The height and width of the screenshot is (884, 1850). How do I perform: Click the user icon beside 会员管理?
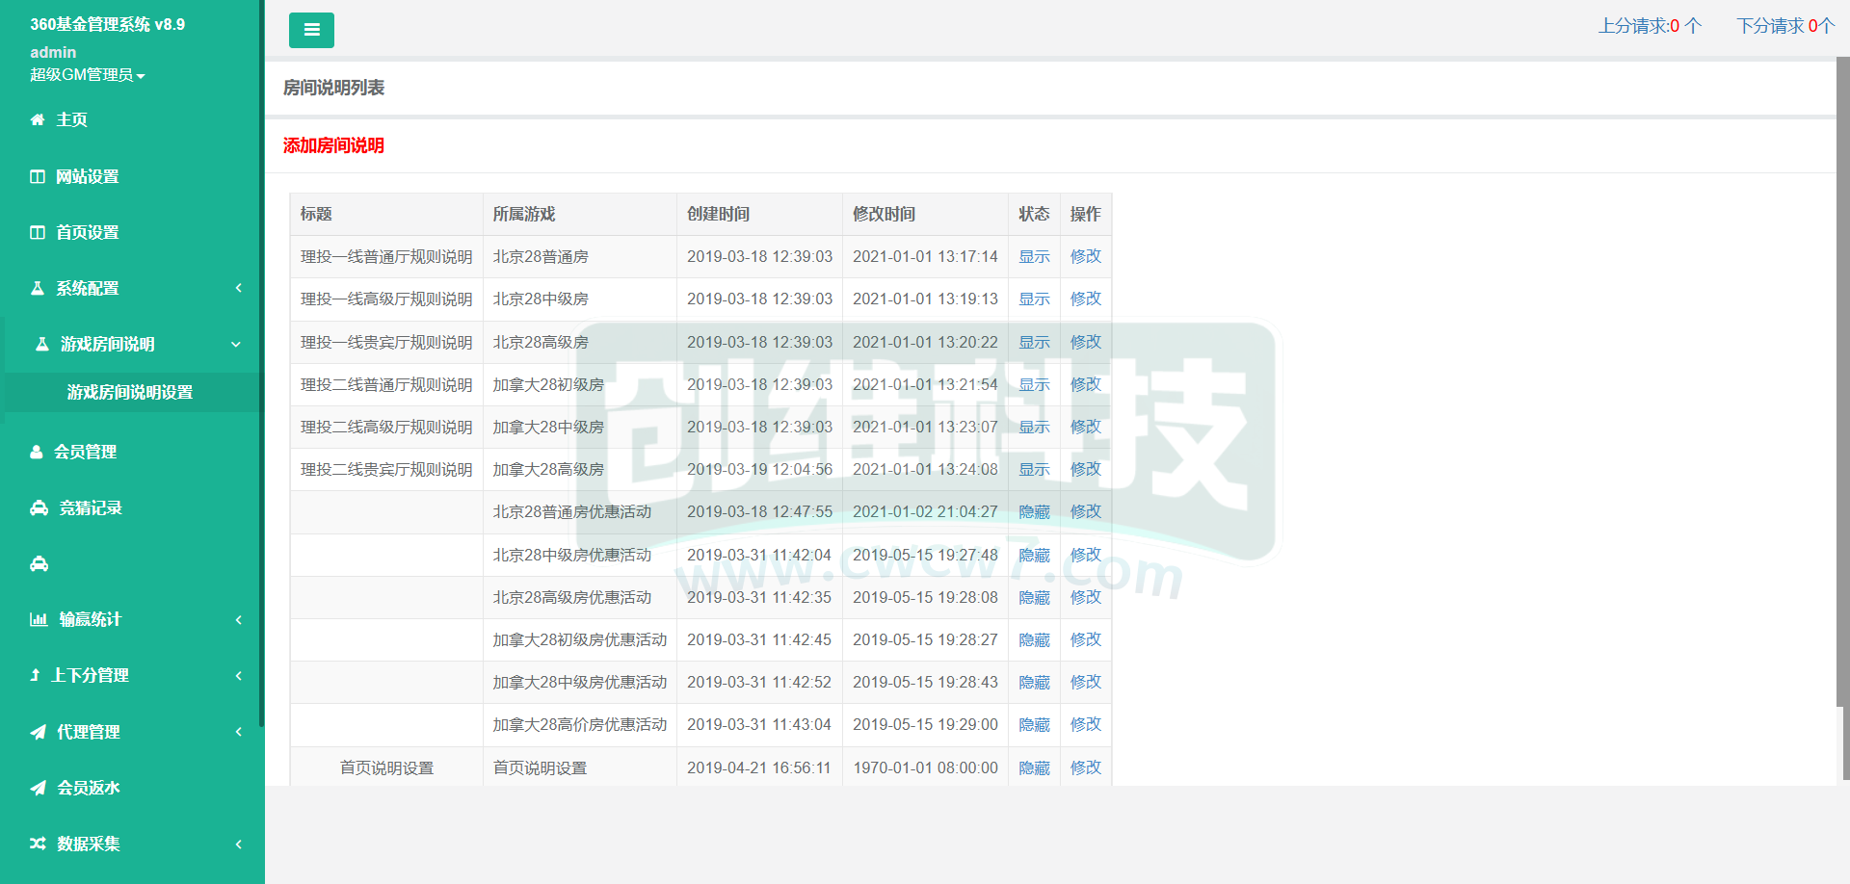[37, 452]
